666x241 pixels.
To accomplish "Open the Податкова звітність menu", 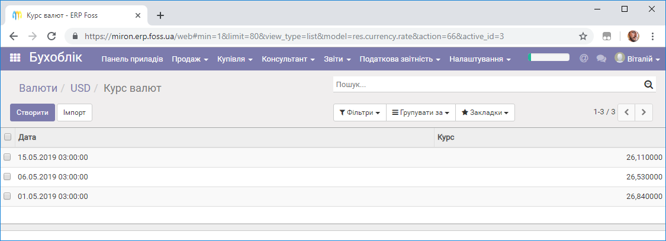I will [400, 59].
